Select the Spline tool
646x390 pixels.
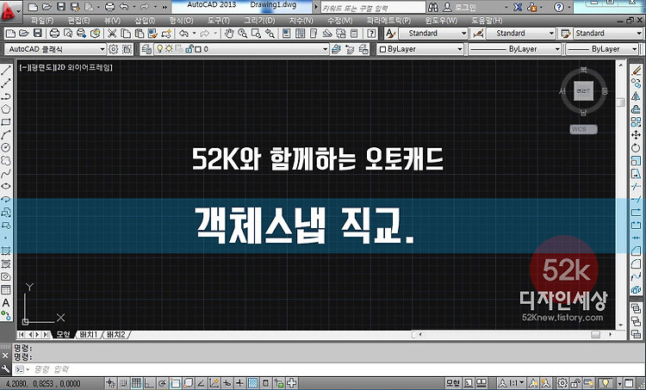click(x=6, y=173)
